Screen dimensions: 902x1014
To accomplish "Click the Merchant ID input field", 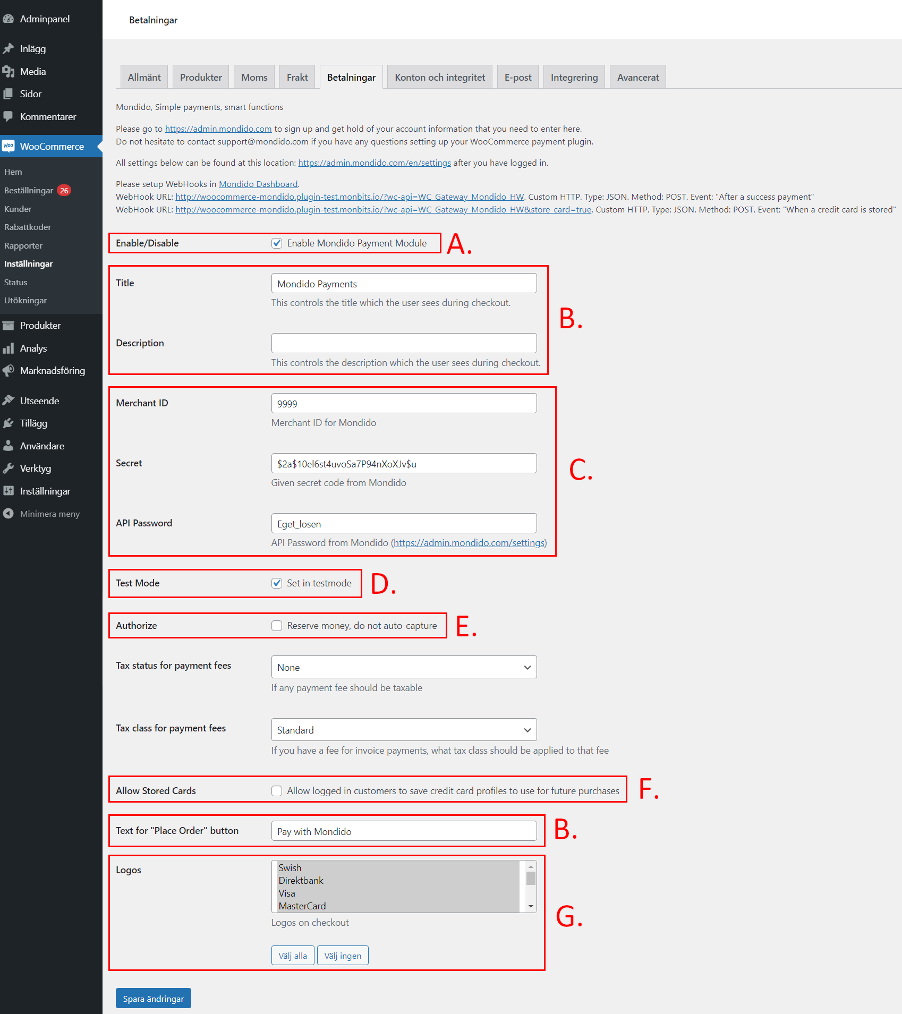I will (404, 403).
